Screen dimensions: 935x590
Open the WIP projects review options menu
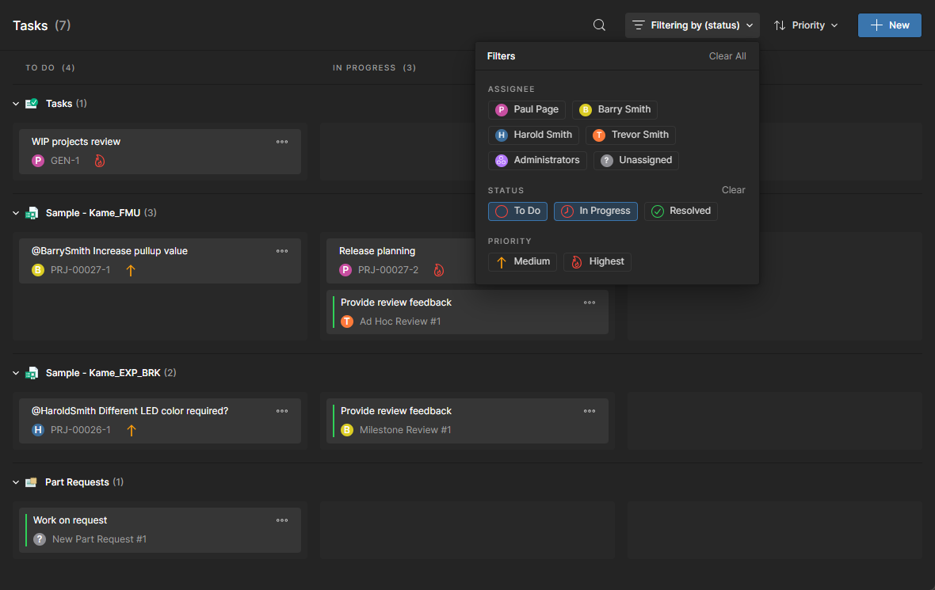(282, 142)
